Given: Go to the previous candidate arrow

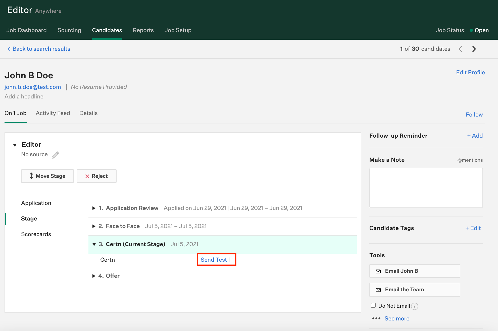Looking at the screenshot, I should pyautogui.click(x=460, y=49).
